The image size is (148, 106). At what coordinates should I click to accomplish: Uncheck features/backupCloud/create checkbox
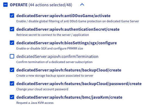click(x=12, y=70)
